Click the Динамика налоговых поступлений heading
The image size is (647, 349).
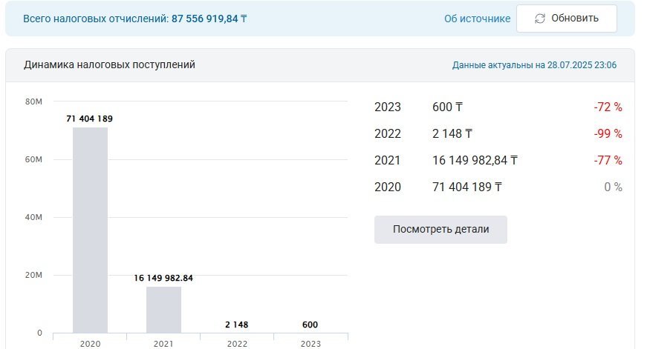click(x=109, y=64)
